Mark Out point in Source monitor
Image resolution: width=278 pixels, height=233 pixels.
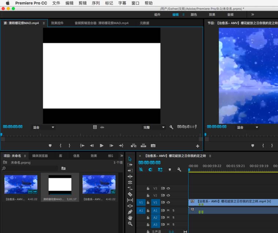pos(69,146)
